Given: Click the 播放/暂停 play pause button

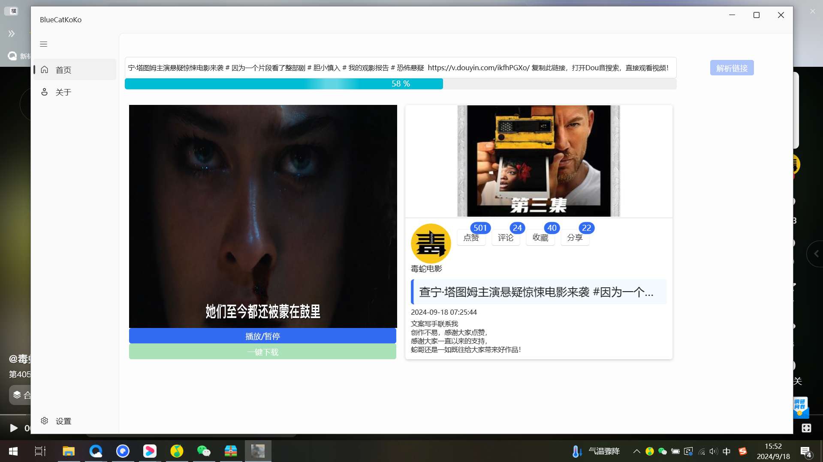Looking at the screenshot, I should 262,336.
